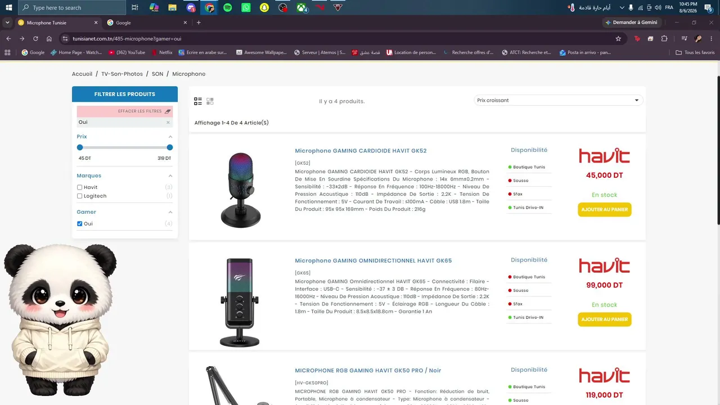Screen dimensions: 720x405
Task: Open Discord from the taskbar
Action: click(x=191, y=8)
